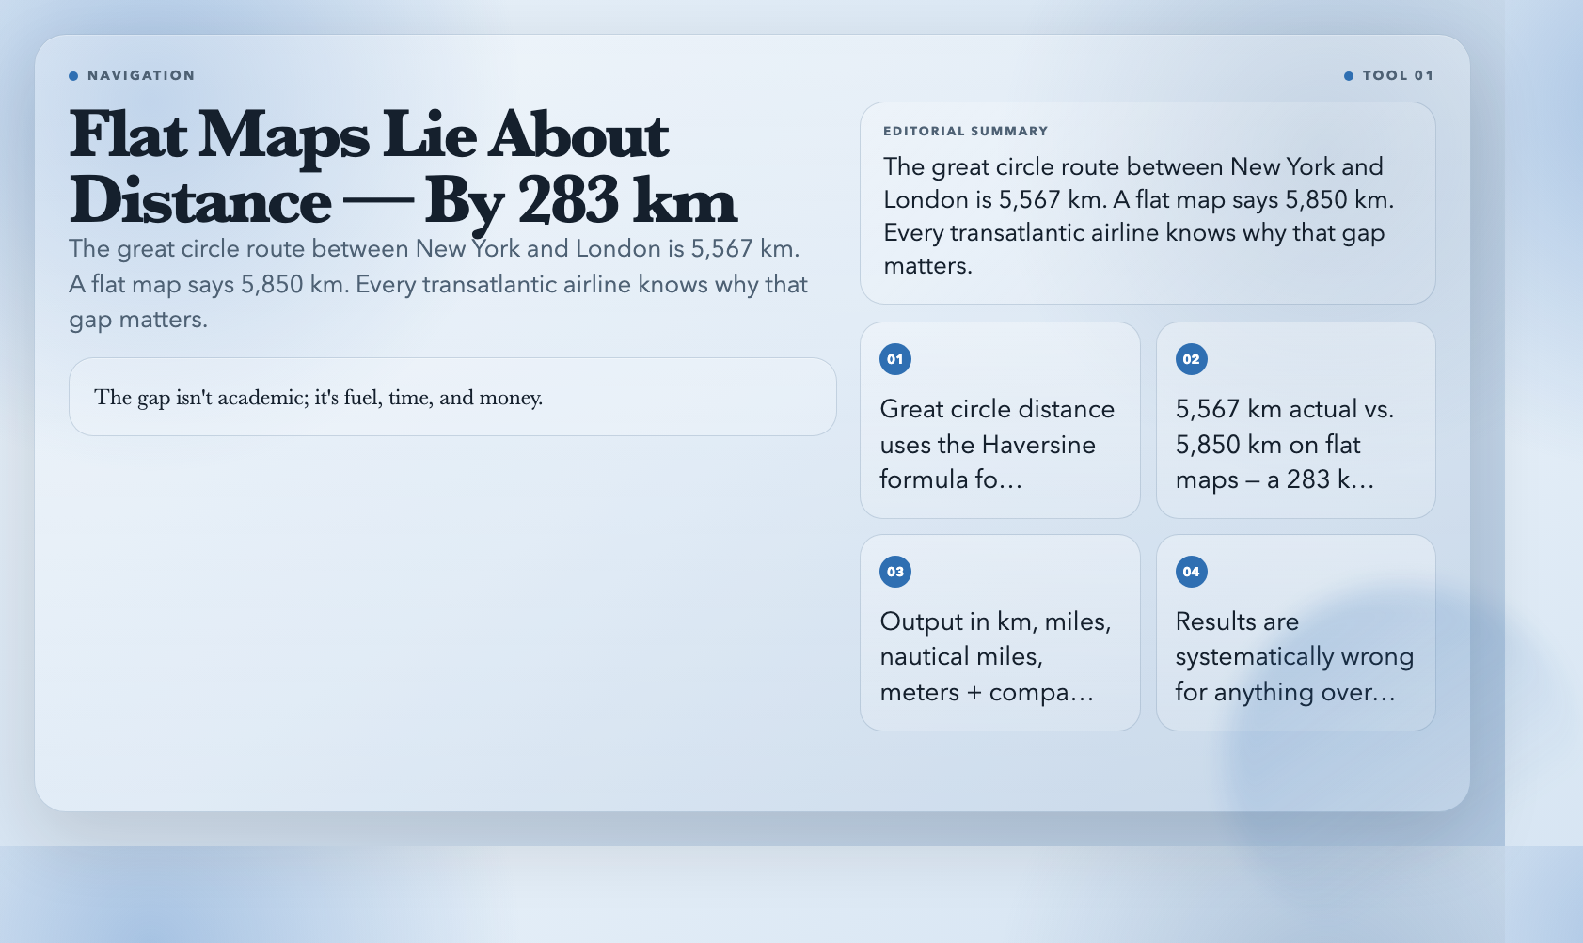This screenshot has width=1583, height=943.
Task: Click the blue dot beside TOOL 01
Action: pos(1349,76)
